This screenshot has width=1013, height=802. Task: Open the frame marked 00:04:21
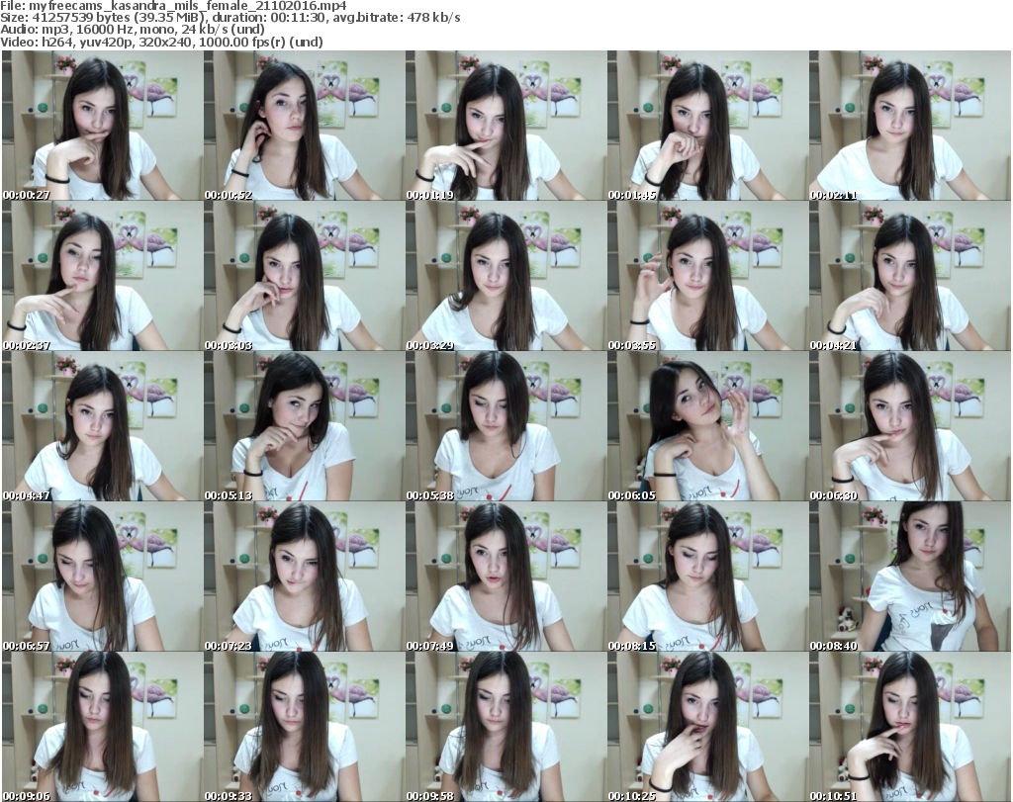click(910, 276)
